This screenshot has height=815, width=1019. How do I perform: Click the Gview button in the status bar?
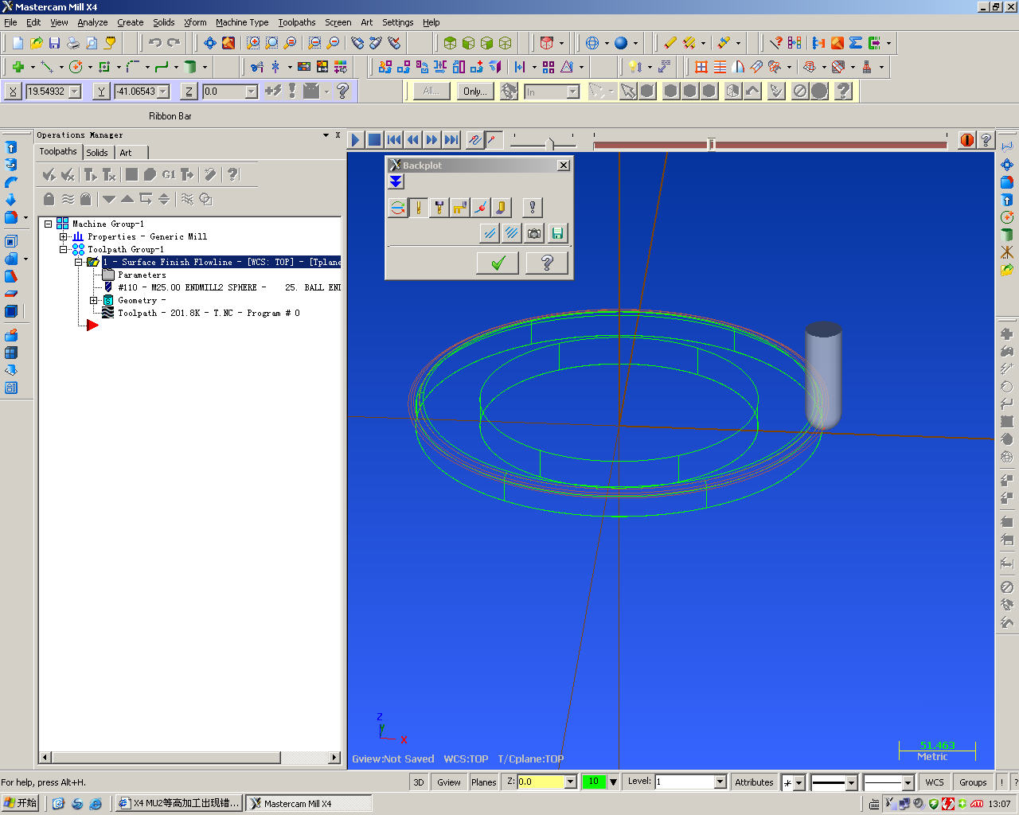(x=449, y=782)
